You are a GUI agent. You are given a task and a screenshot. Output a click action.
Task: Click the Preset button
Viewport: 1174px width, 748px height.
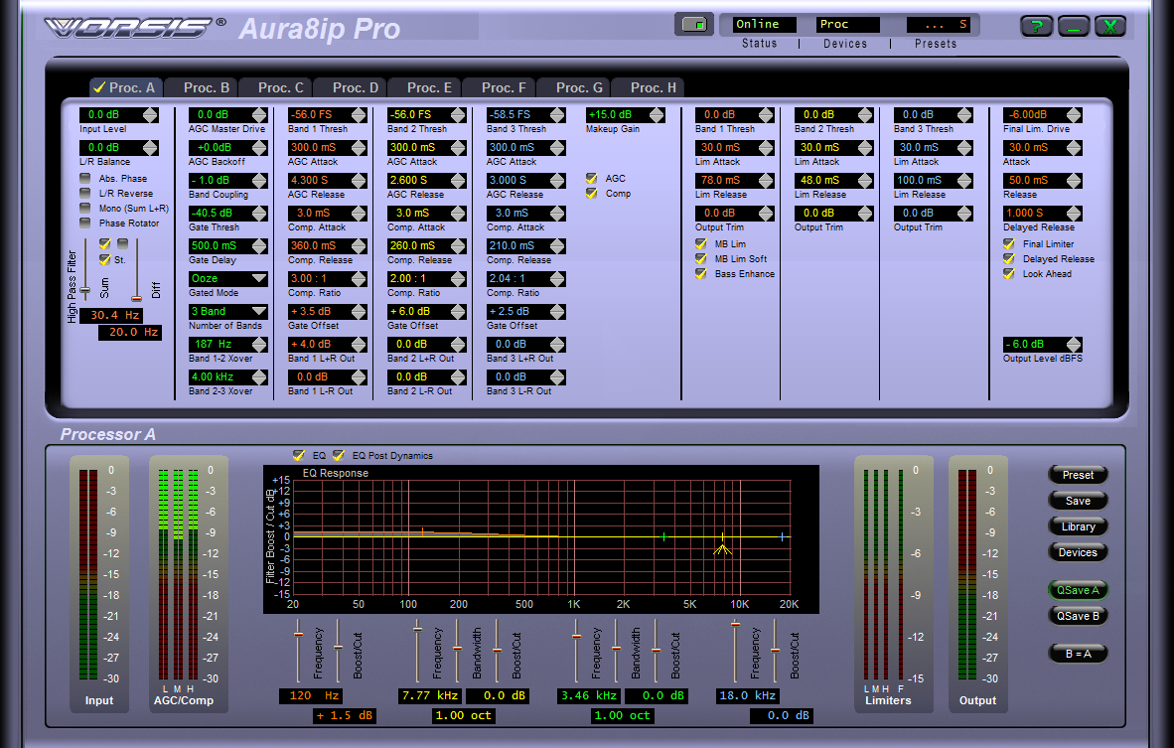click(x=1078, y=475)
